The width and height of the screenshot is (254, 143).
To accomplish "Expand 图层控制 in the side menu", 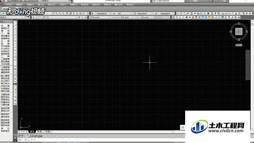I will pos(5,54).
